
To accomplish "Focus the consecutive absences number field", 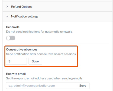I will click(16, 61).
